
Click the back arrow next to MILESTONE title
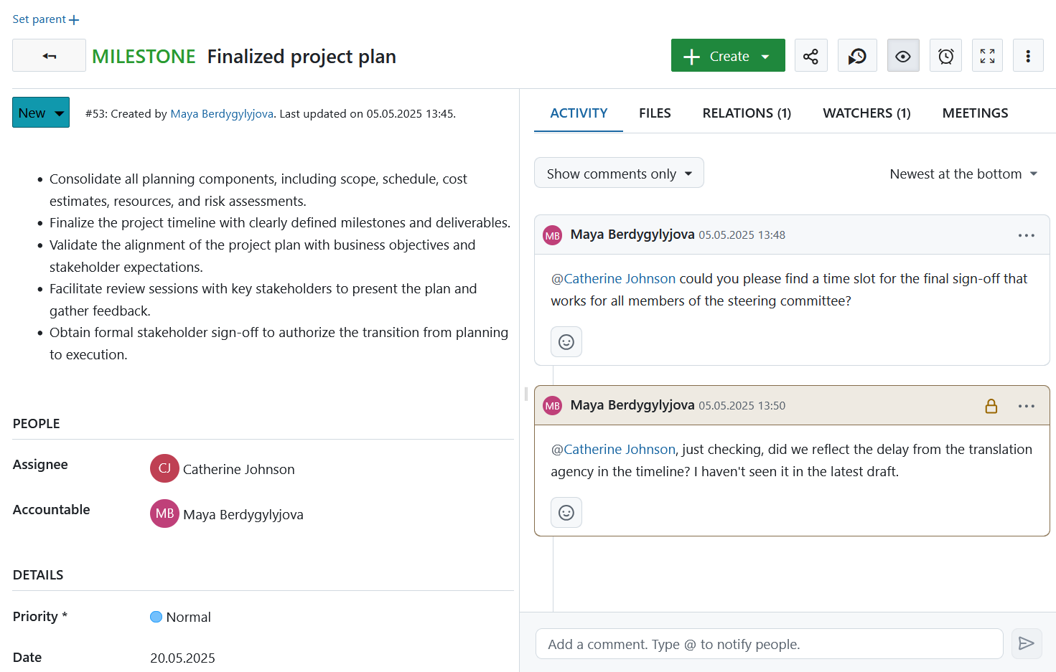click(x=48, y=55)
